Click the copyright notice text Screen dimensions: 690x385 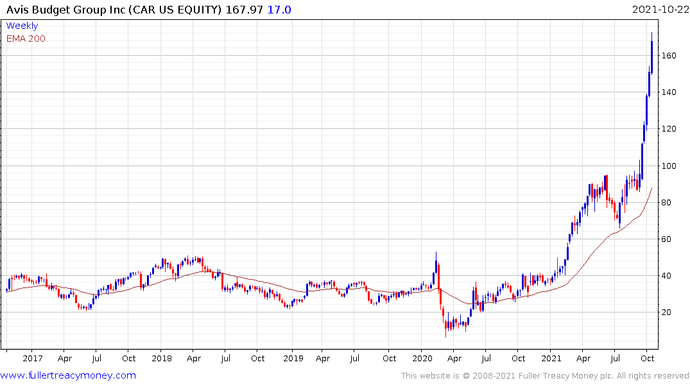click(x=545, y=376)
